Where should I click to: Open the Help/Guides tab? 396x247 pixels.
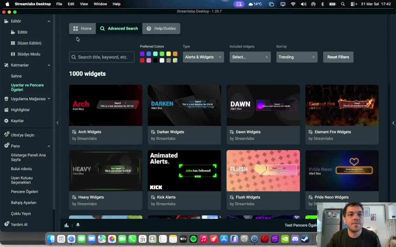coord(161,28)
